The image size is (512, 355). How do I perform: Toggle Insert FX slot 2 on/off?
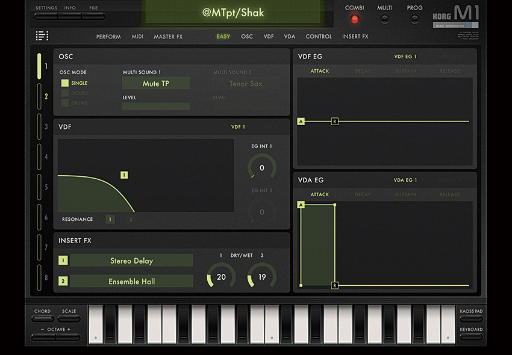63,281
